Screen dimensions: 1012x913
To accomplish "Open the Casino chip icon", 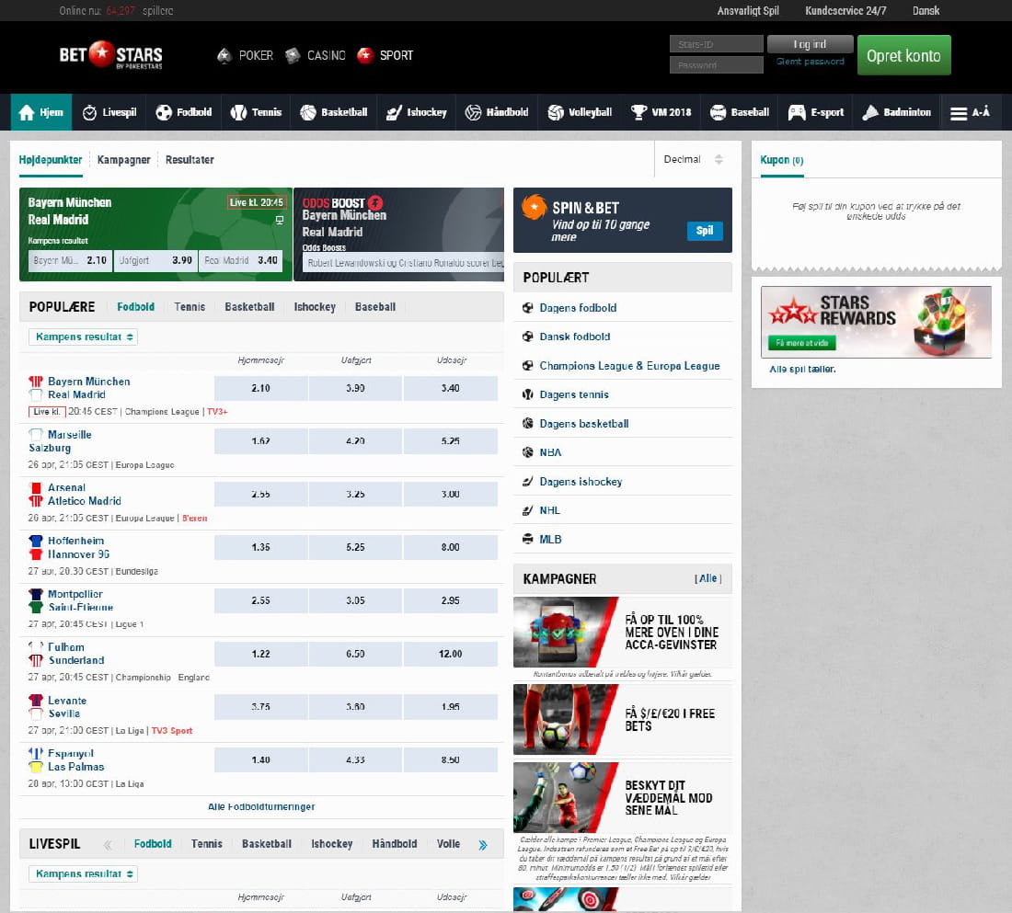I will click(x=293, y=55).
